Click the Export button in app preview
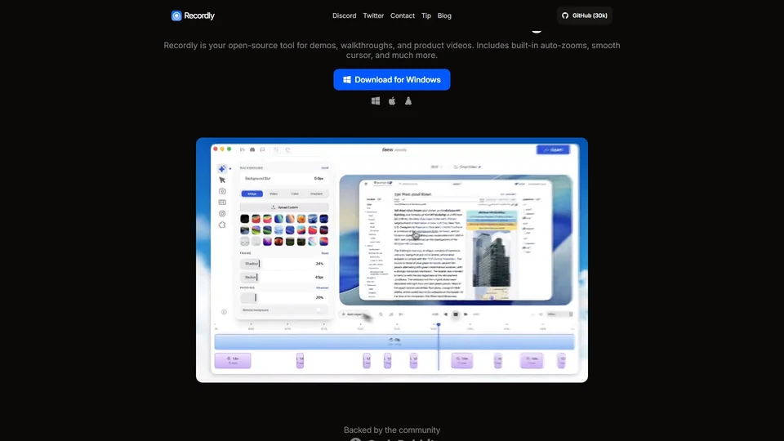Viewport: 784px width, 441px height. click(x=553, y=149)
